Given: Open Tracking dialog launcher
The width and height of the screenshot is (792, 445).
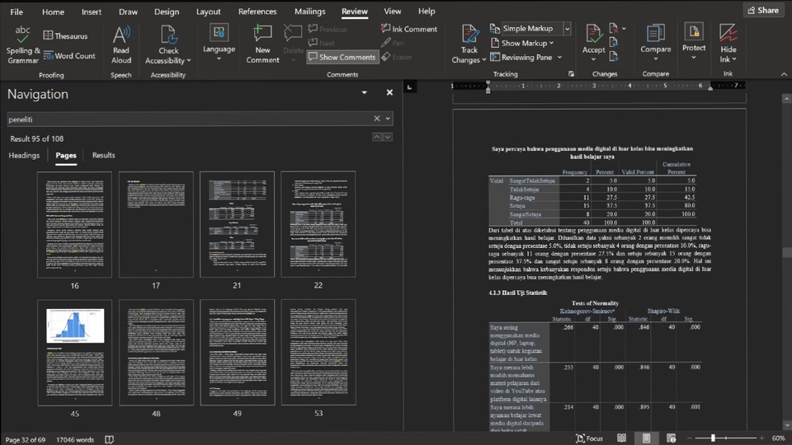Looking at the screenshot, I should [x=571, y=74].
